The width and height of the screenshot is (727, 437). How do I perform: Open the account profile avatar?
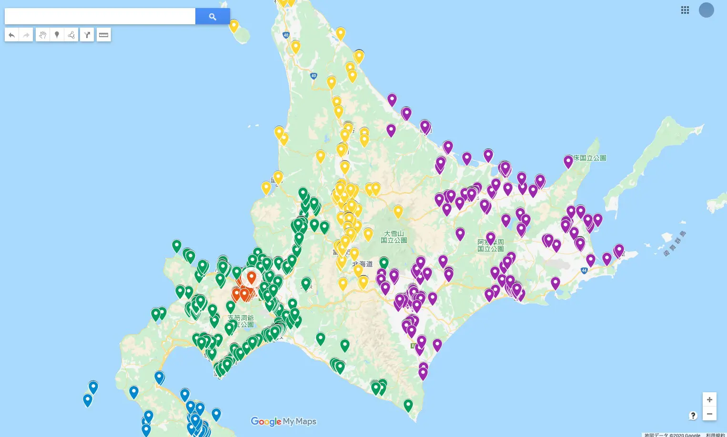(706, 10)
